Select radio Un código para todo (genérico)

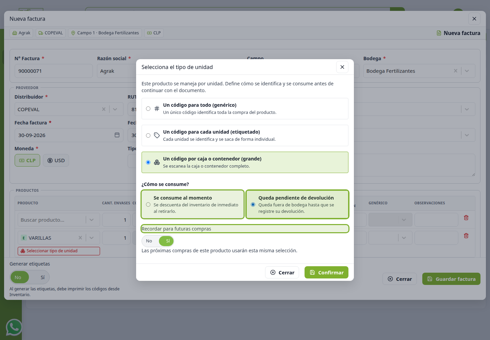click(148, 109)
